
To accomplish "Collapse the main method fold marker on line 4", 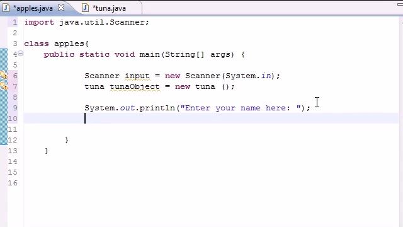I will click(21, 54).
